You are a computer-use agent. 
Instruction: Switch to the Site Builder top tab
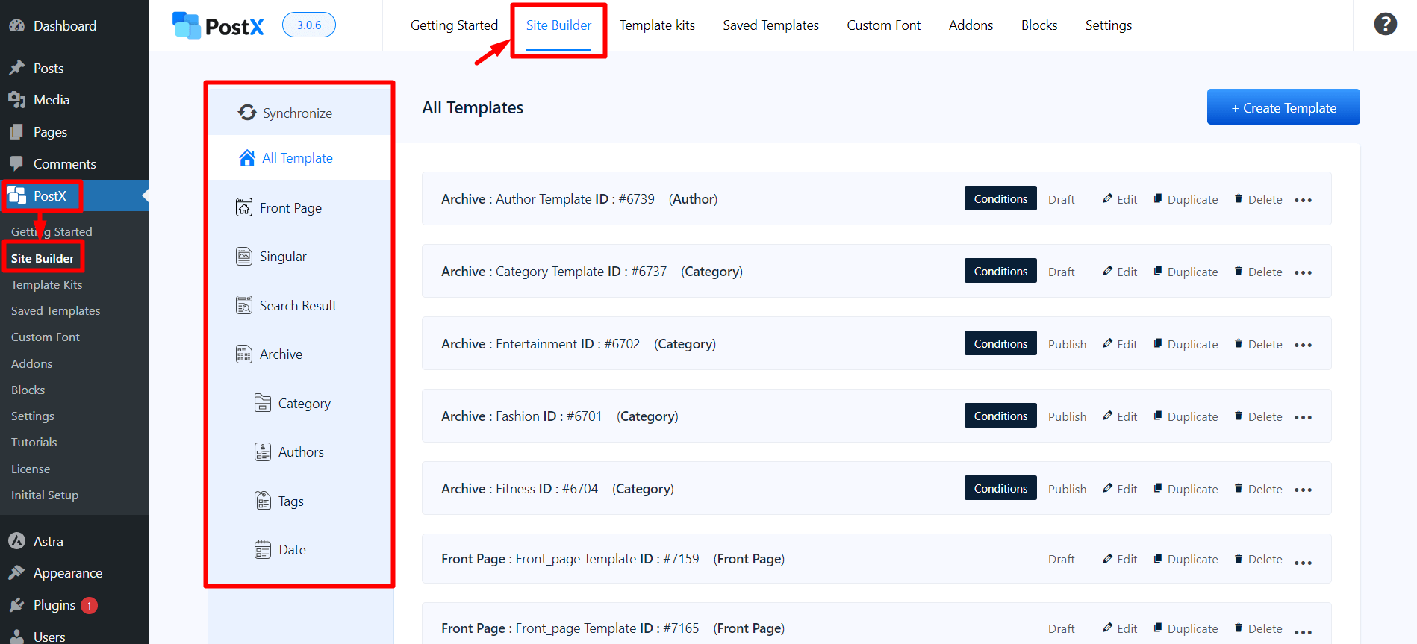[558, 25]
